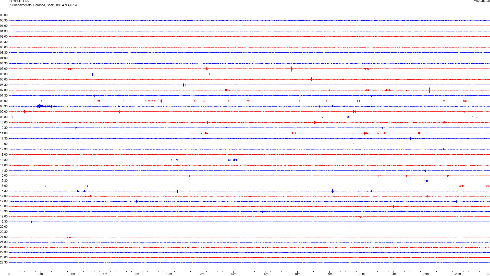Viewport: 490px width, 276px height.
Task: Click the 6m tick label on time axis
Action: 105,274
